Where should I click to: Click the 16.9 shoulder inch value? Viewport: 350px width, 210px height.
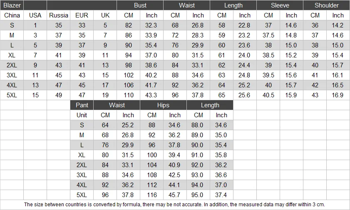click(338, 95)
